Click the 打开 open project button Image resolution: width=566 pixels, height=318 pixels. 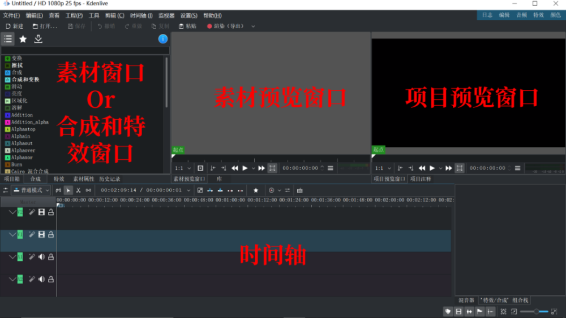click(45, 27)
